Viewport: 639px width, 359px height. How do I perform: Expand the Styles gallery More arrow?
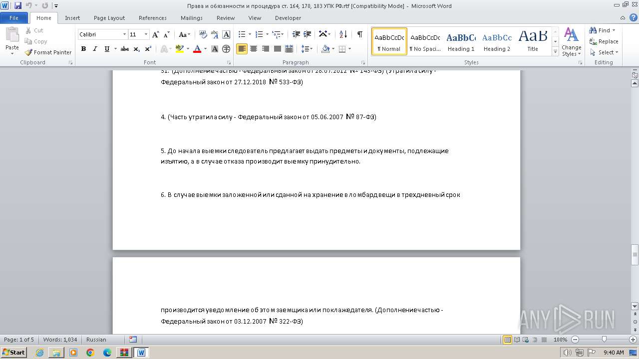pos(555,51)
